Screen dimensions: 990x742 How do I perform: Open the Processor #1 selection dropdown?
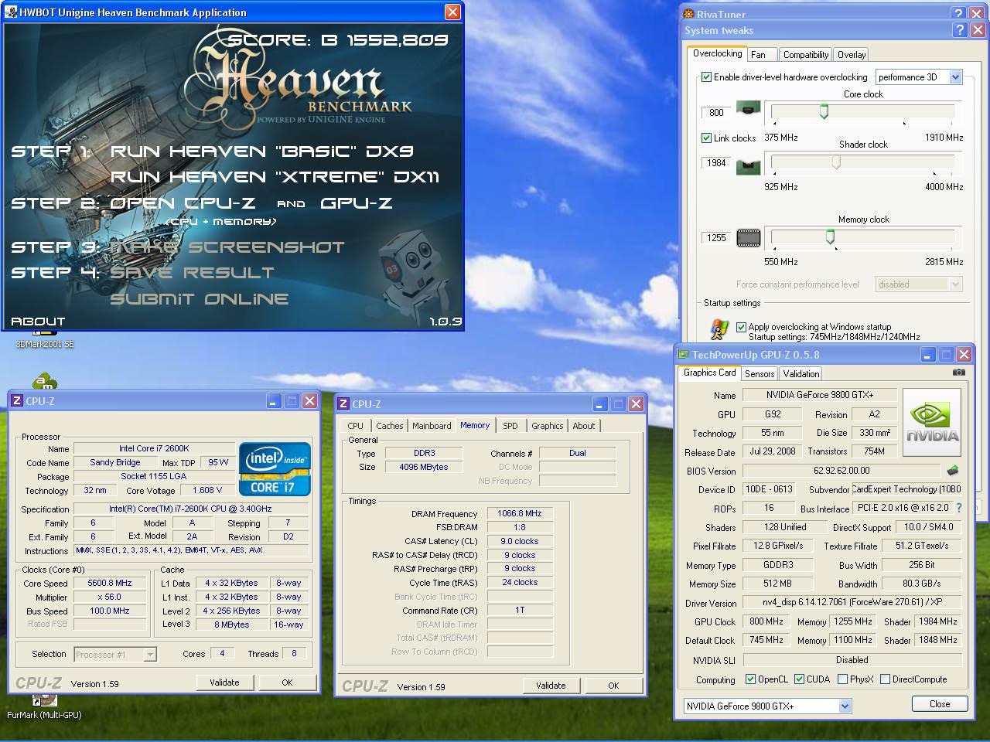coord(115,655)
